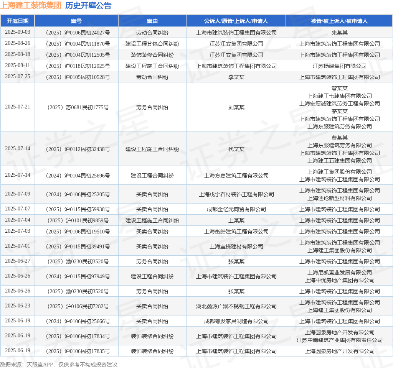Select the date cell 2025-08-26
Screen dimensions: 393x368
click(18, 43)
